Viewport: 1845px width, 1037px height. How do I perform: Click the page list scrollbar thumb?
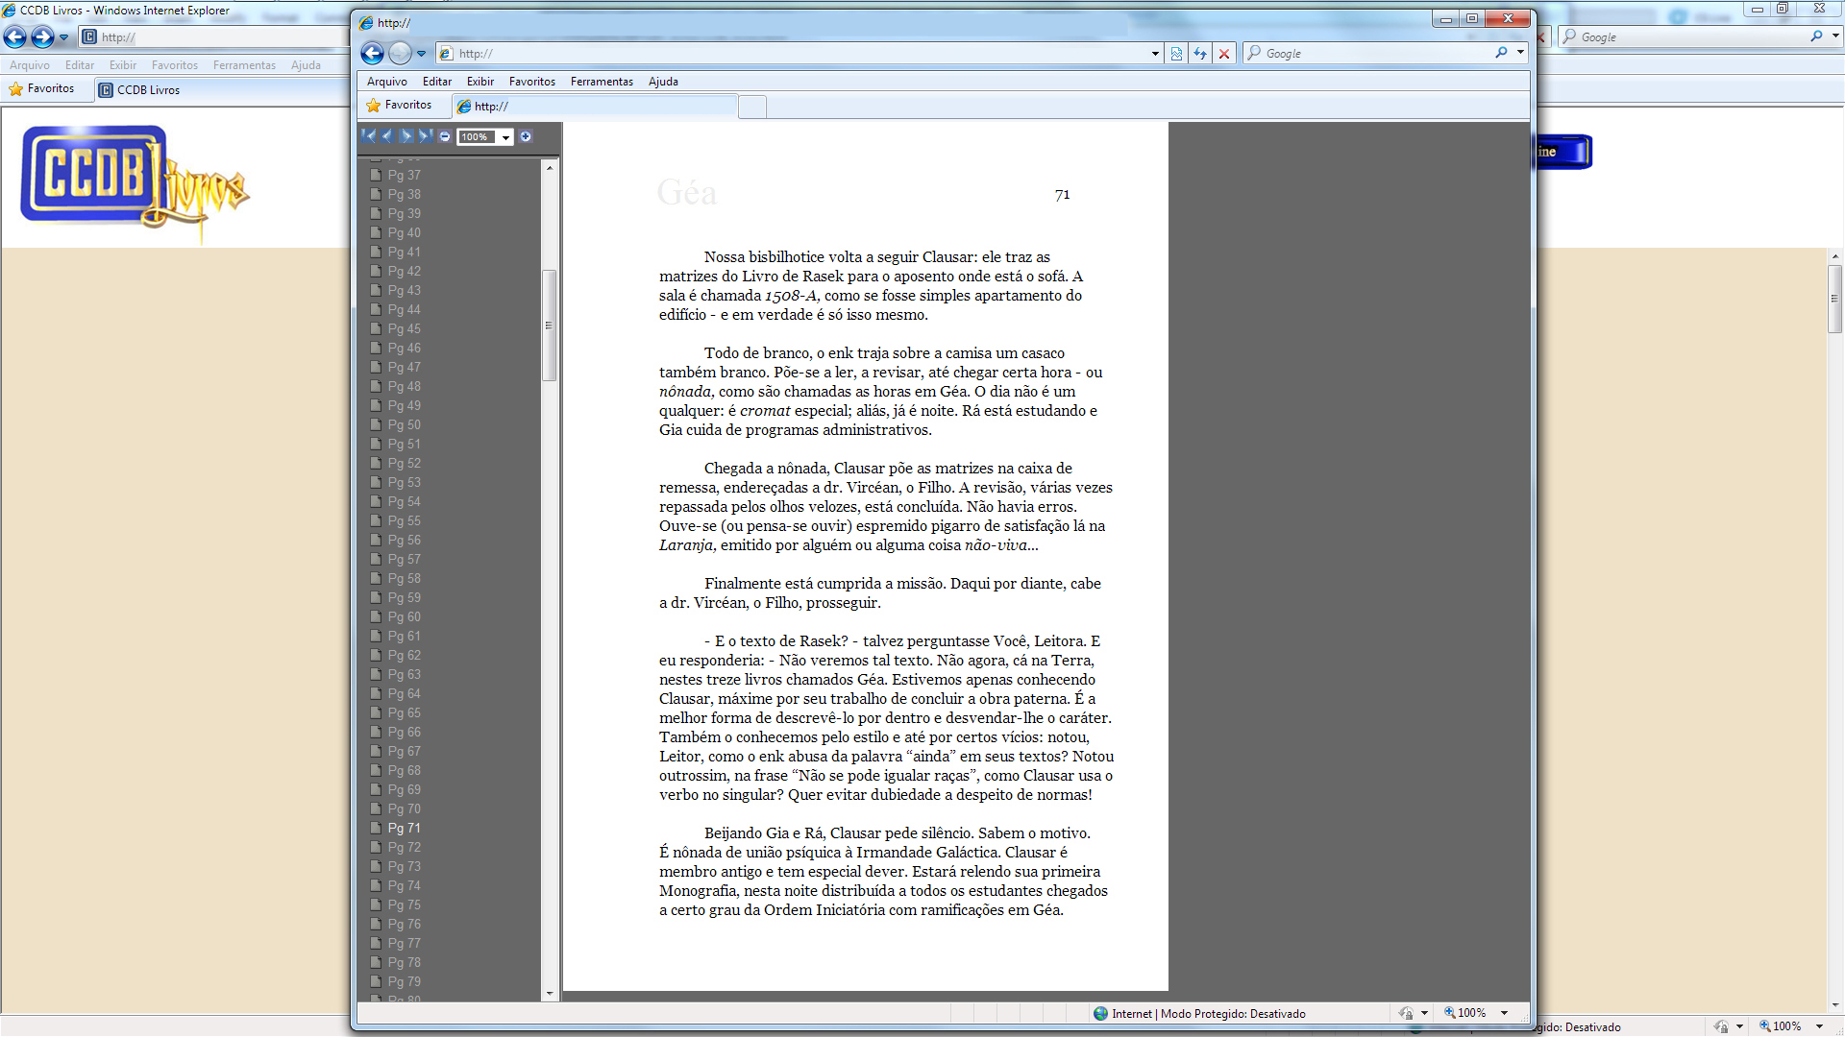point(549,325)
